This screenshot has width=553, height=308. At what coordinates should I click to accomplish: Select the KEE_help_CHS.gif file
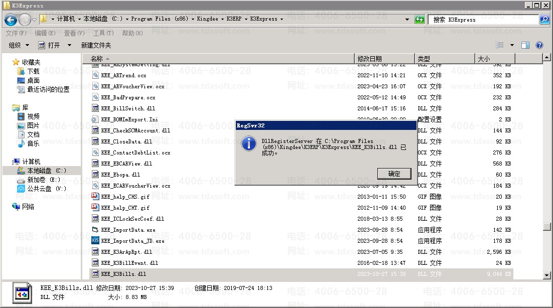[125, 197]
